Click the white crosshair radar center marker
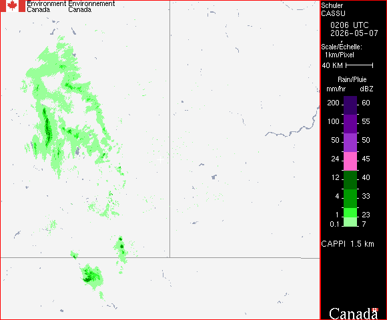 point(160,160)
